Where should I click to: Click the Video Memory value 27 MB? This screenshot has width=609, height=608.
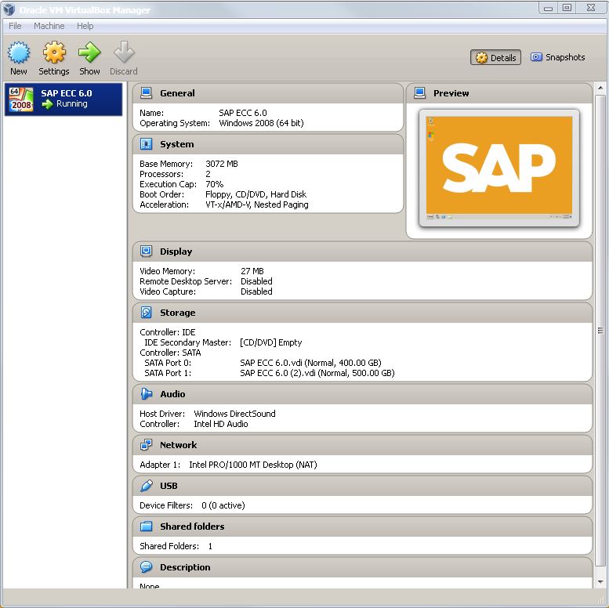pyautogui.click(x=252, y=271)
